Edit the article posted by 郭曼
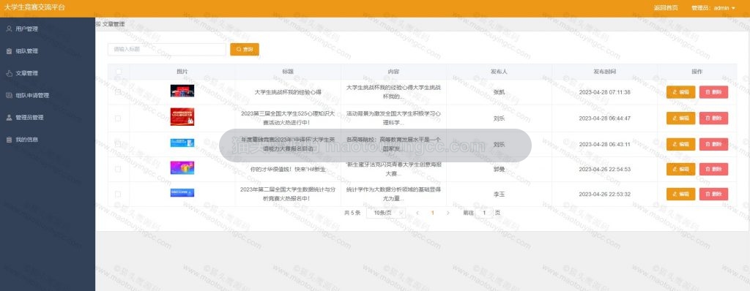The height and width of the screenshot is (291, 750). [680, 169]
